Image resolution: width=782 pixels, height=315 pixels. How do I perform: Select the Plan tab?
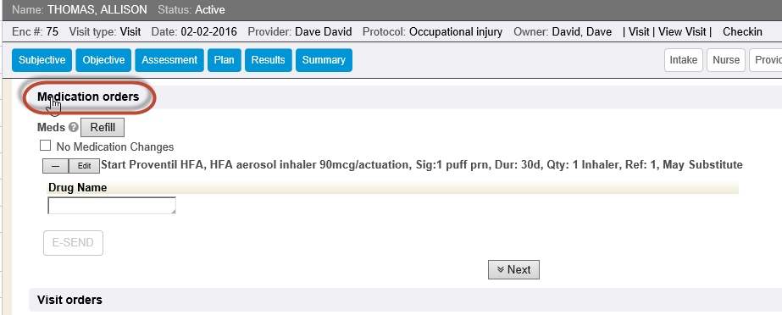click(x=224, y=60)
